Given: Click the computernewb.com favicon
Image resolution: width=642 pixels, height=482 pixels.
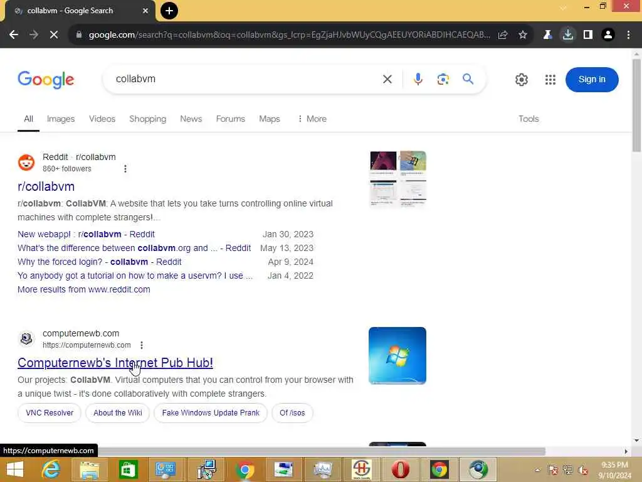Looking at the screenshot, I should click(26, 339).
